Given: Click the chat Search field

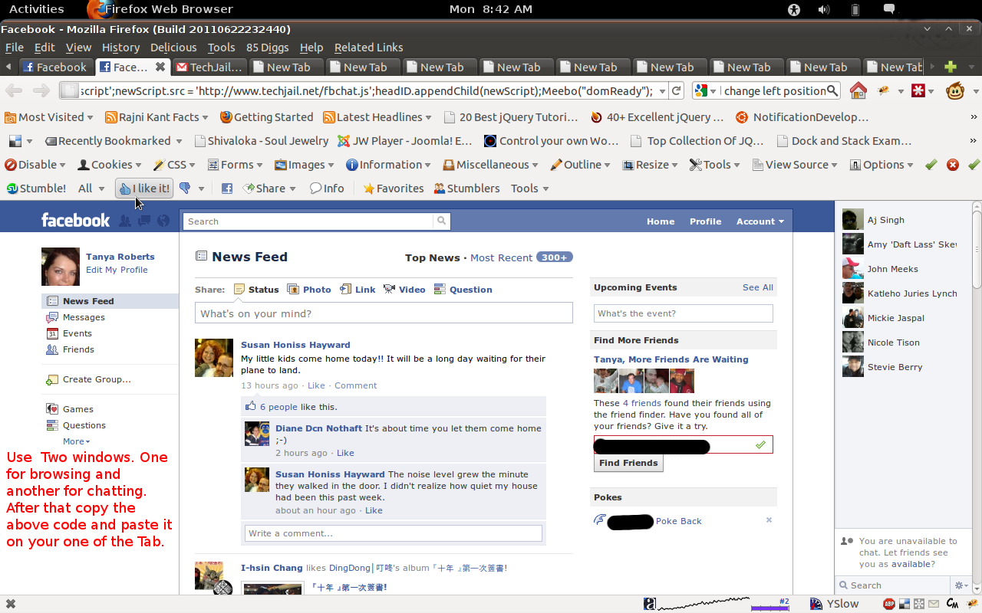Looking at the screenshot, I should (x=895, y=585).
